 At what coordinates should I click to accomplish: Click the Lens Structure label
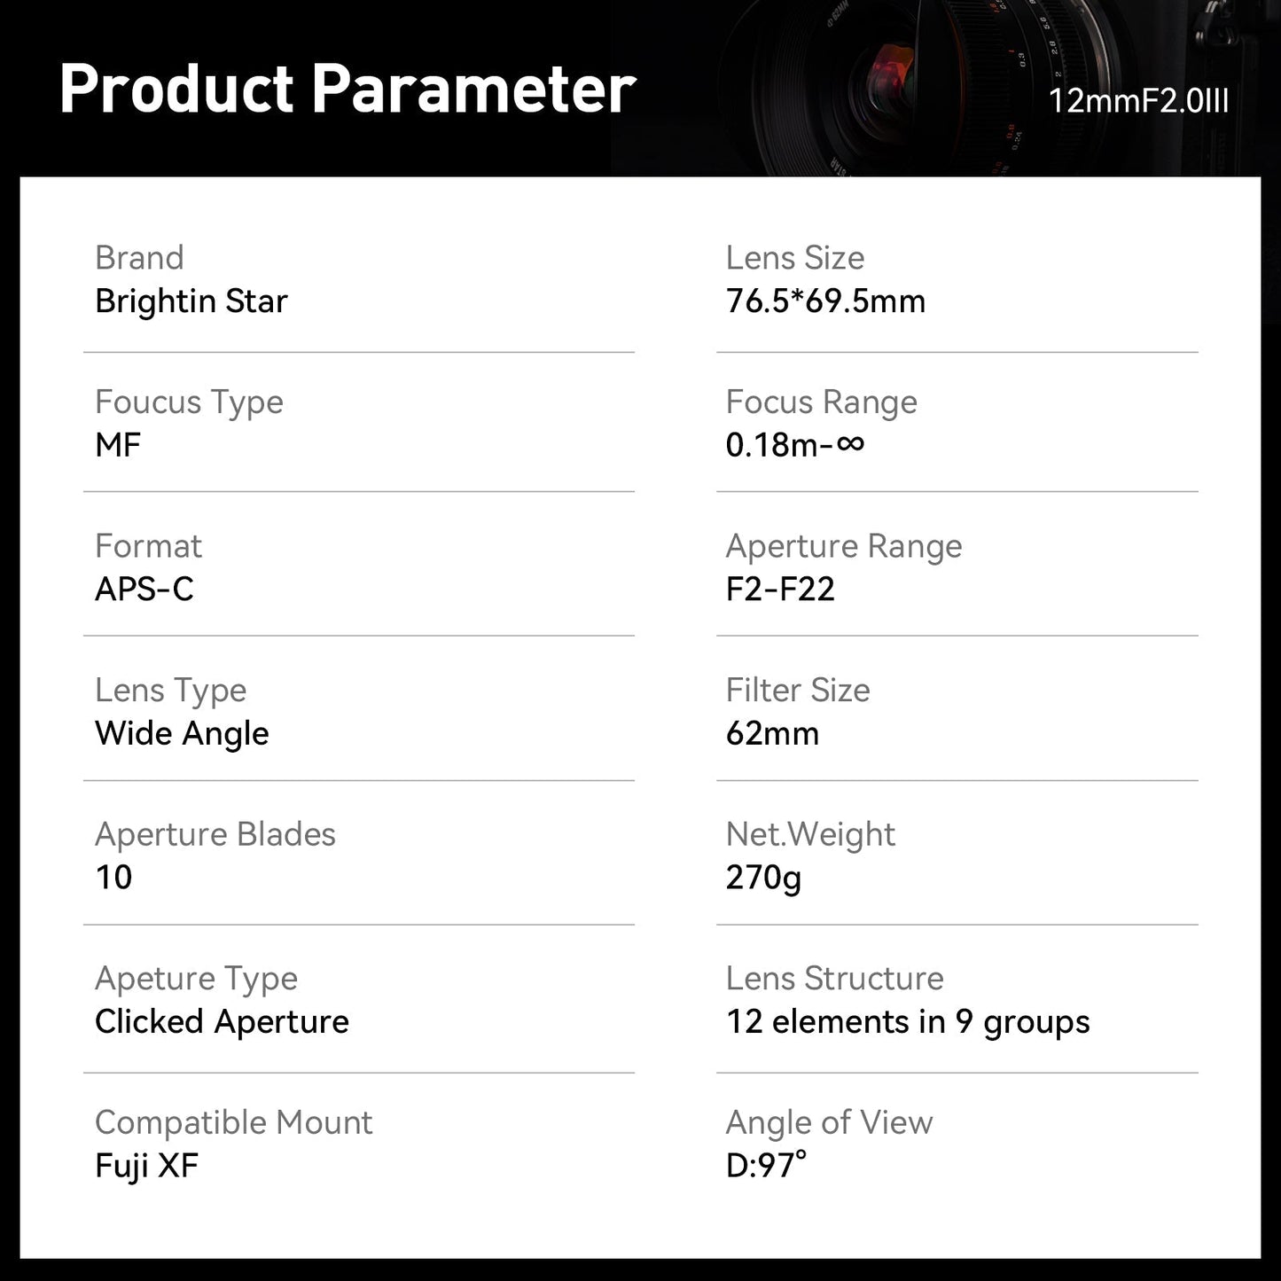[x=834, y=979]
